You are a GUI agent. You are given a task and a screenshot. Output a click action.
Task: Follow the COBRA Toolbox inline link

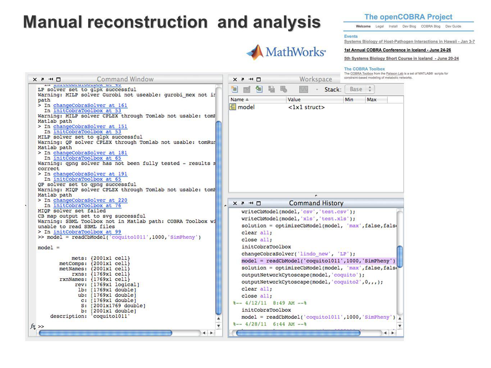pos(362,74)
